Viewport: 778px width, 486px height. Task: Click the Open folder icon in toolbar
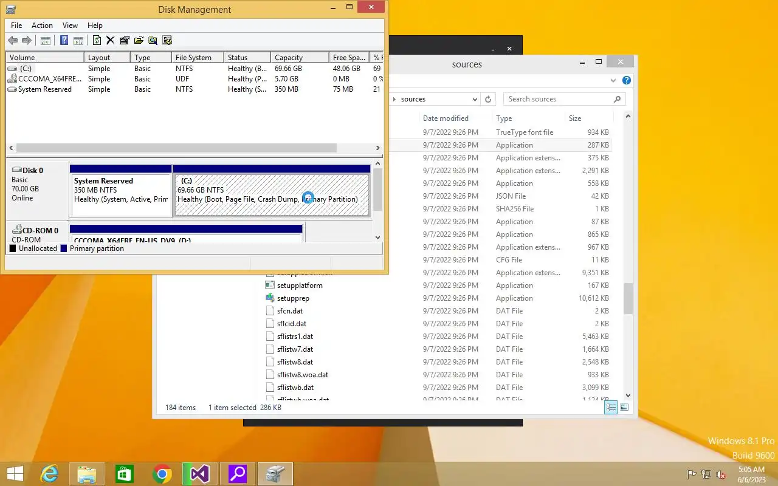139,41
